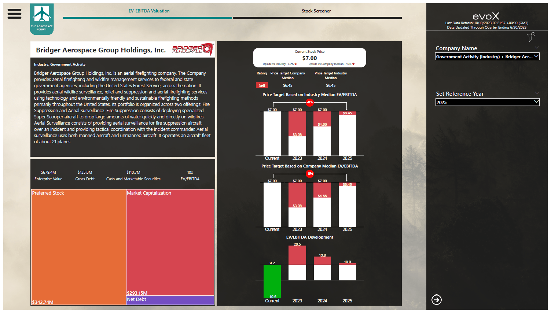The image size is (551, 313).
Task: Collapse the Set Reference Year header chevron
Action: 537,93
